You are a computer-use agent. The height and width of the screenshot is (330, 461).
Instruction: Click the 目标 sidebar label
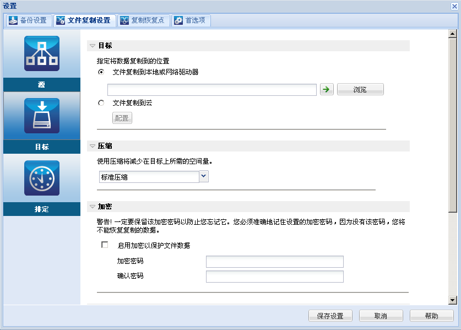click(x=42, y=147)
